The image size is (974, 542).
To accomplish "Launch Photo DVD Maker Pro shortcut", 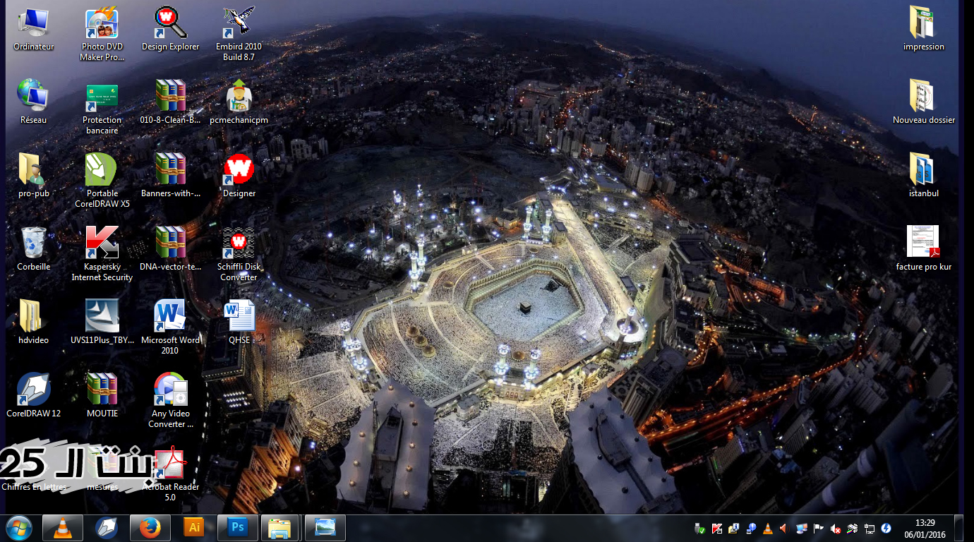I will coord(102,35).
